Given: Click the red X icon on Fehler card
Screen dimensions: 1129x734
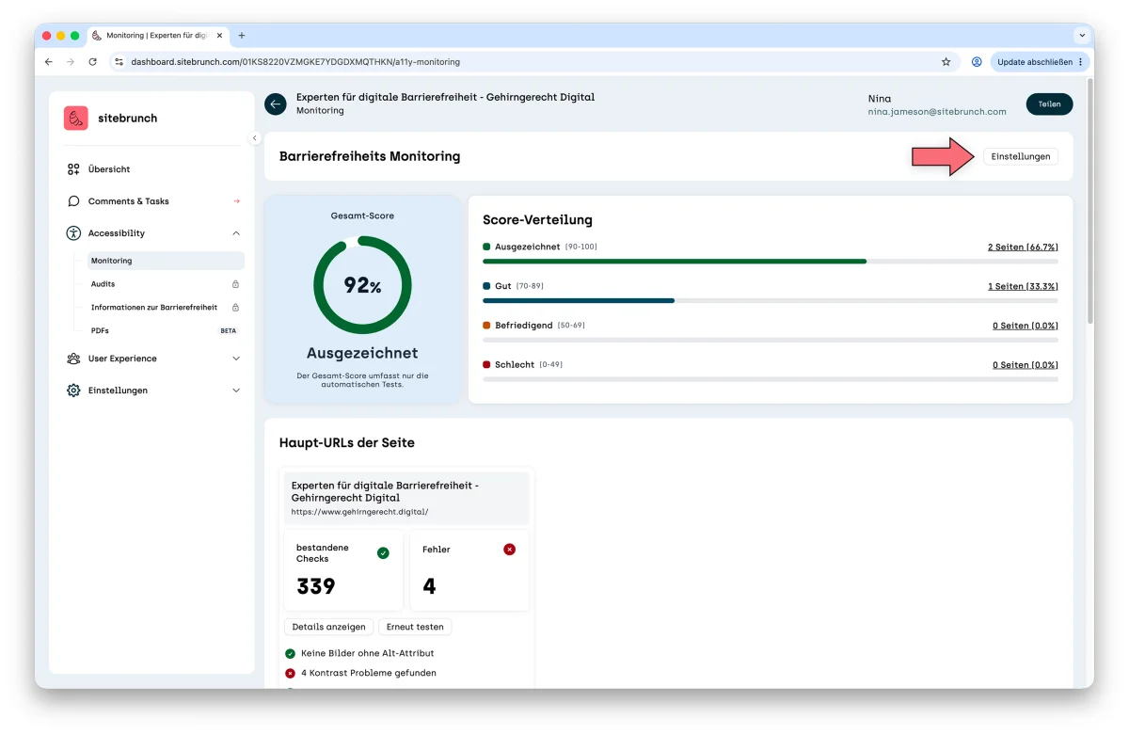Looking at the screenshot, I should (510, 550).
